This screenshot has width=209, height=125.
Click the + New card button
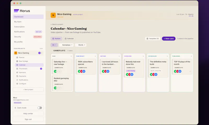tap(169, 39)
